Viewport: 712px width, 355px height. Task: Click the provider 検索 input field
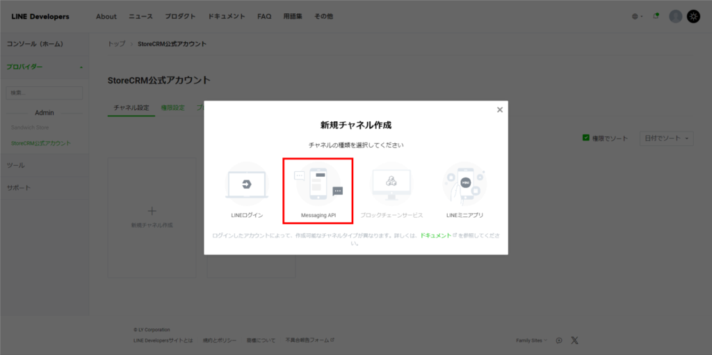click(x=44, y=93)
